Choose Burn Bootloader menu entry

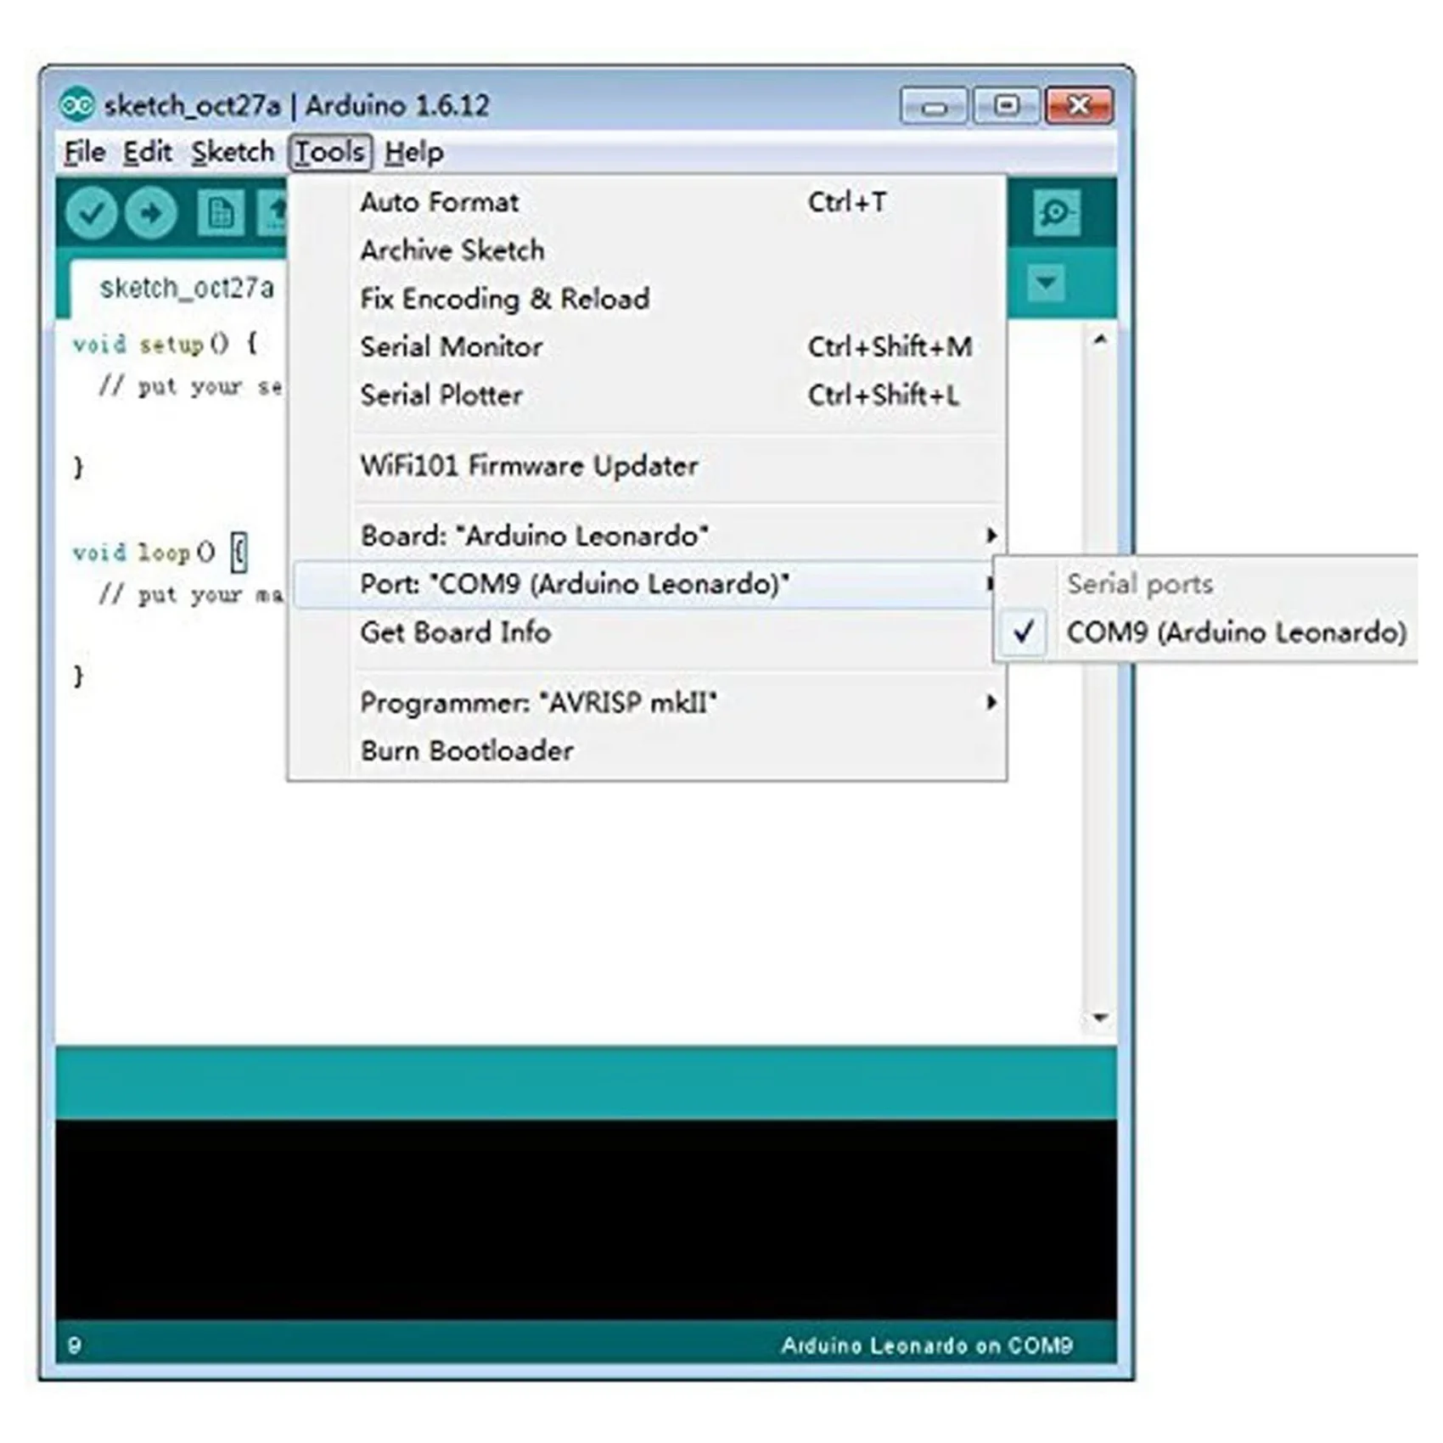click(x=649, y=751)
